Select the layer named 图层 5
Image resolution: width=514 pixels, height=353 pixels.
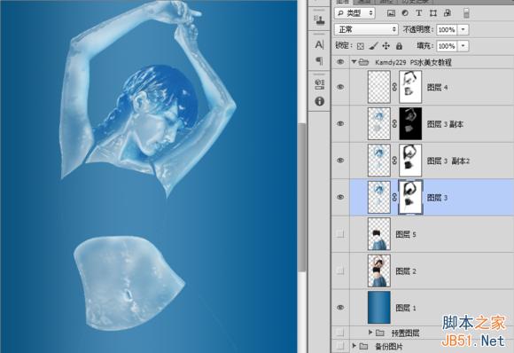[406, 234]
